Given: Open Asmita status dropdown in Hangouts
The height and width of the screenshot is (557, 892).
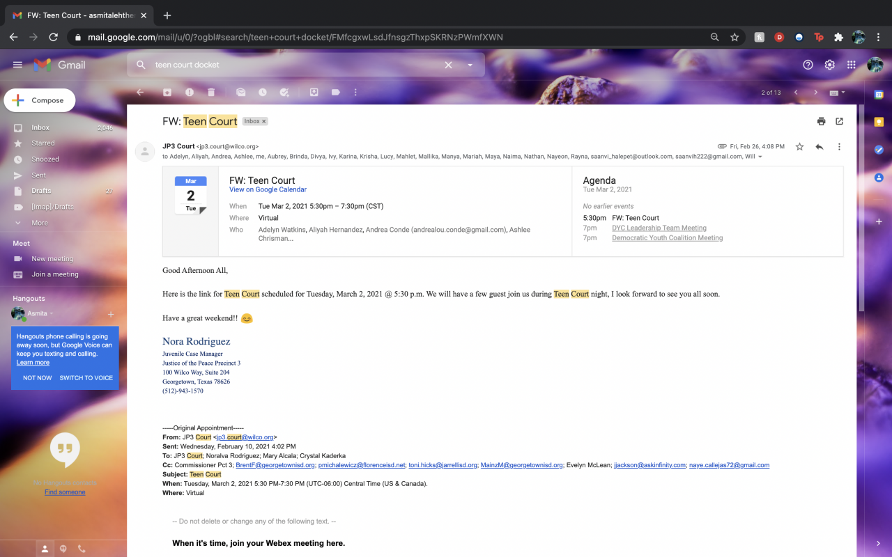Looking at the screenshot, I should coord(52,314).
